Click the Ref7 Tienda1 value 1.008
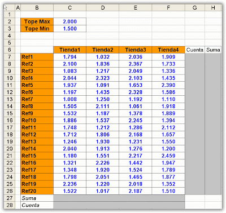Image resolution: width=226 pixels, height=213 pixels. pos(70,99)
